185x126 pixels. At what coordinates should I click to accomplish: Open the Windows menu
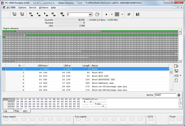tap(44, 8)
